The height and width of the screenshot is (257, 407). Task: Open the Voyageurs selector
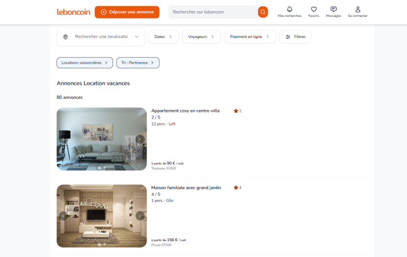pyautogui.click(x=201, y=37)
